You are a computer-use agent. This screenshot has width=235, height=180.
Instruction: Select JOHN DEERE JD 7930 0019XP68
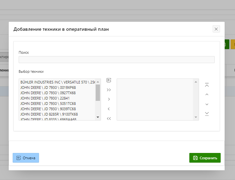(x=48, y=87)
